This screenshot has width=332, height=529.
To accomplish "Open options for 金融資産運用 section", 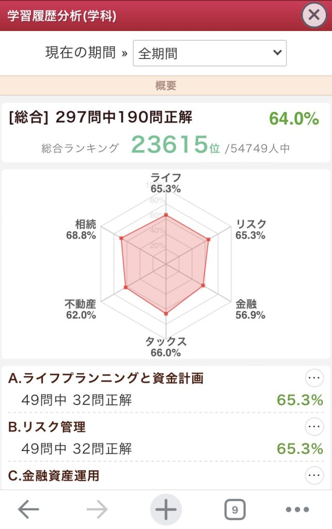I will click(314, 476).
